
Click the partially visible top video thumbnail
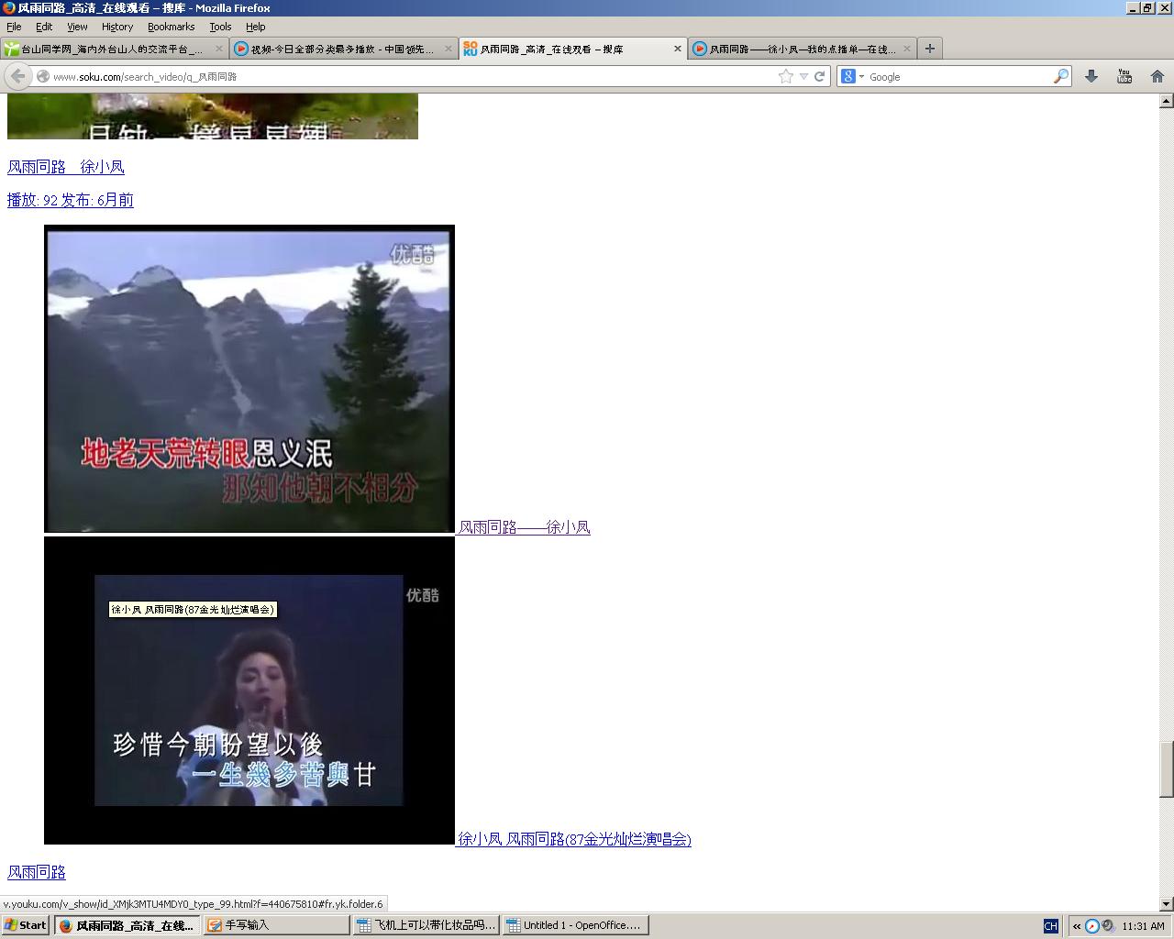[213, 116]
